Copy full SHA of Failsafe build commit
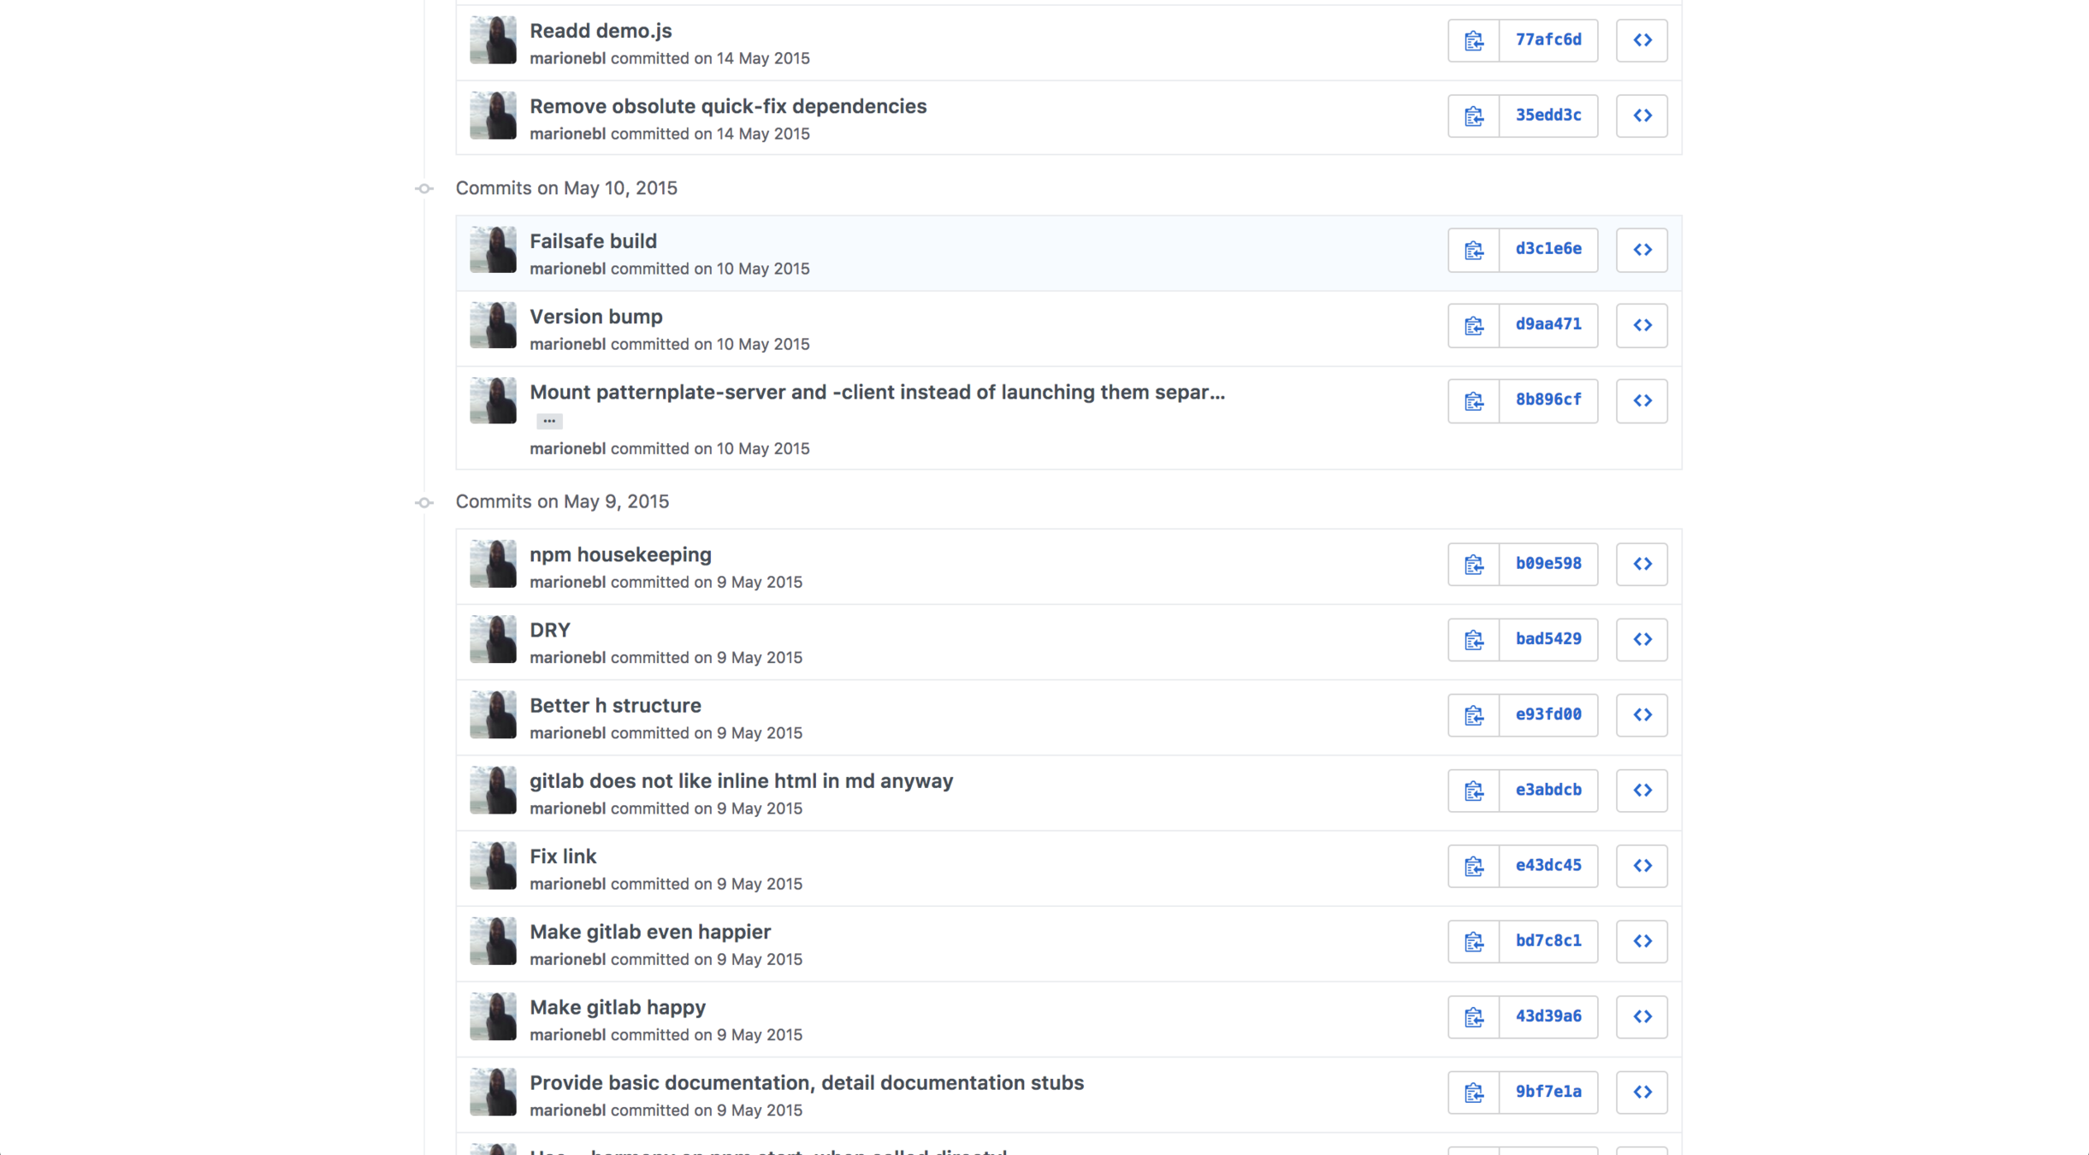The image size is (2089, 1155). (1473, 250)
